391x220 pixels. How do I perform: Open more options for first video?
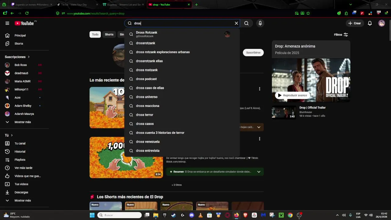coord(260,89)
